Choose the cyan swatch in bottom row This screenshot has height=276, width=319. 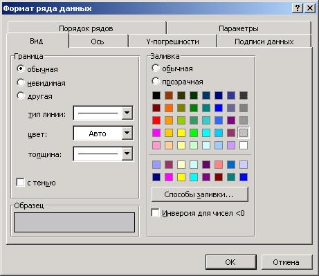[x=194, y=177]
